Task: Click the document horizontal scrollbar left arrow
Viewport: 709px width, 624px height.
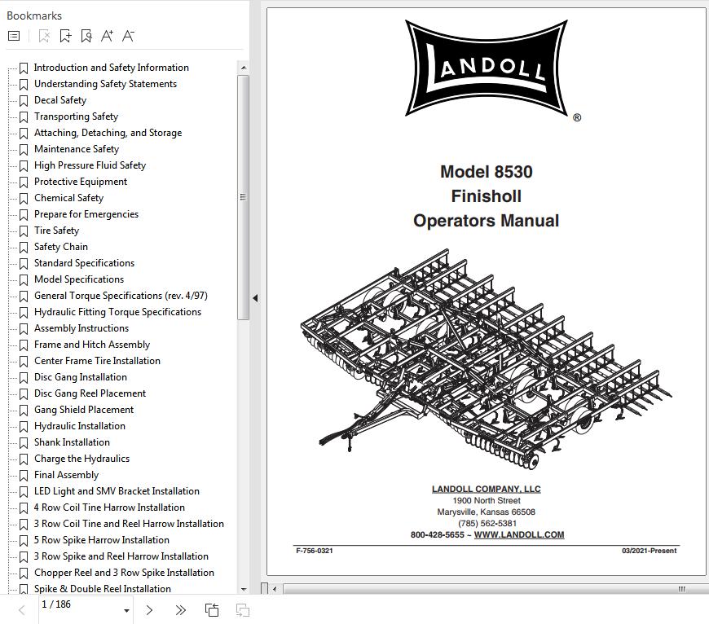Action: [275, 589]
